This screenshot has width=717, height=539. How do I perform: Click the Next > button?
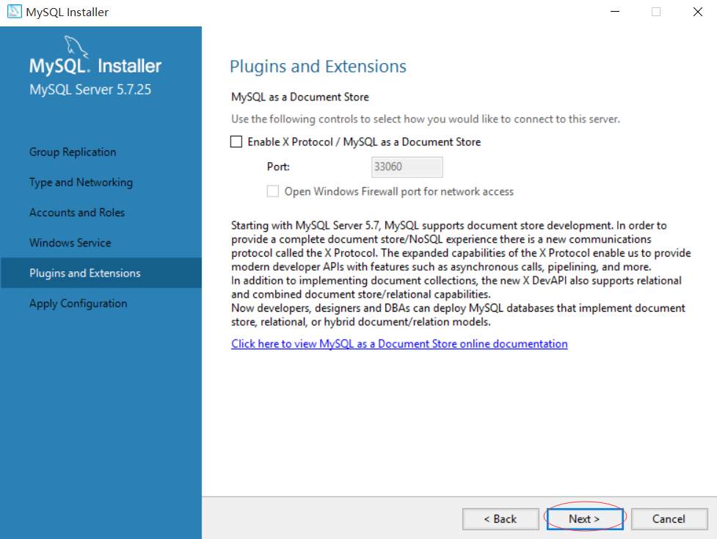pos(585,519)
